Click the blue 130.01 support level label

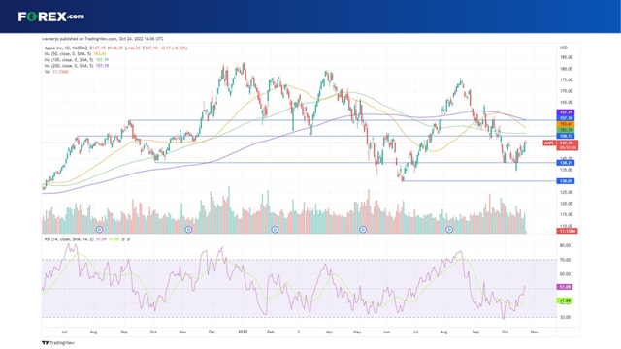[566, 181]
